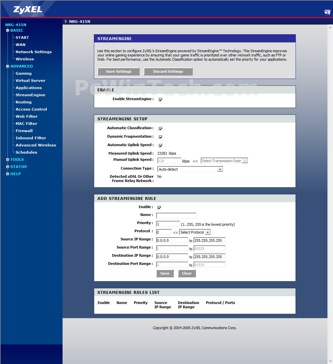Viewport: 333px width, 364px height.
Task: Click the ZyXEL logo
Action: (28, 9)
